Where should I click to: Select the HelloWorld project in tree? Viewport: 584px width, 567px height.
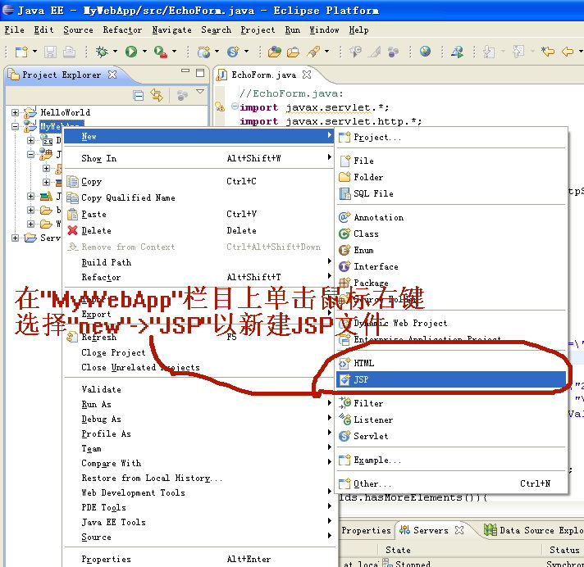[65, 112]
